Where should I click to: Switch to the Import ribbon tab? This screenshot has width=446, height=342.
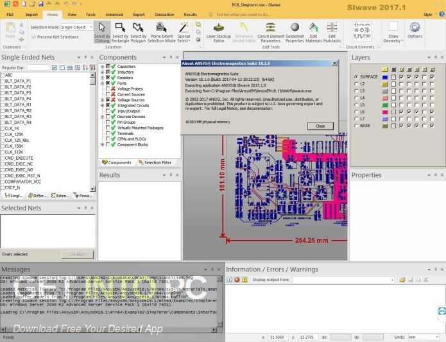31,15
